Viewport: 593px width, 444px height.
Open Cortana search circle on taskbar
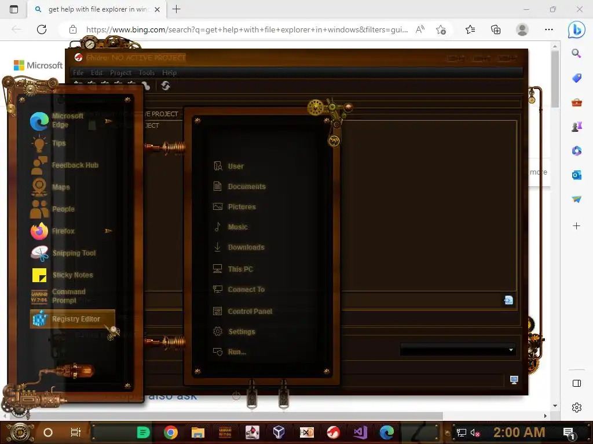(48, 432)
